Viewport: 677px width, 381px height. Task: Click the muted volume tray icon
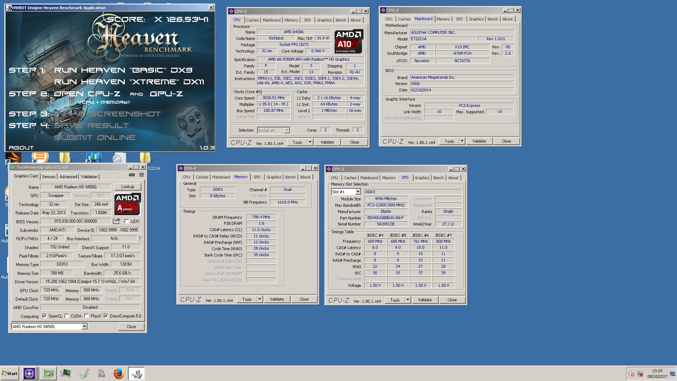click(x=632, y=374)
